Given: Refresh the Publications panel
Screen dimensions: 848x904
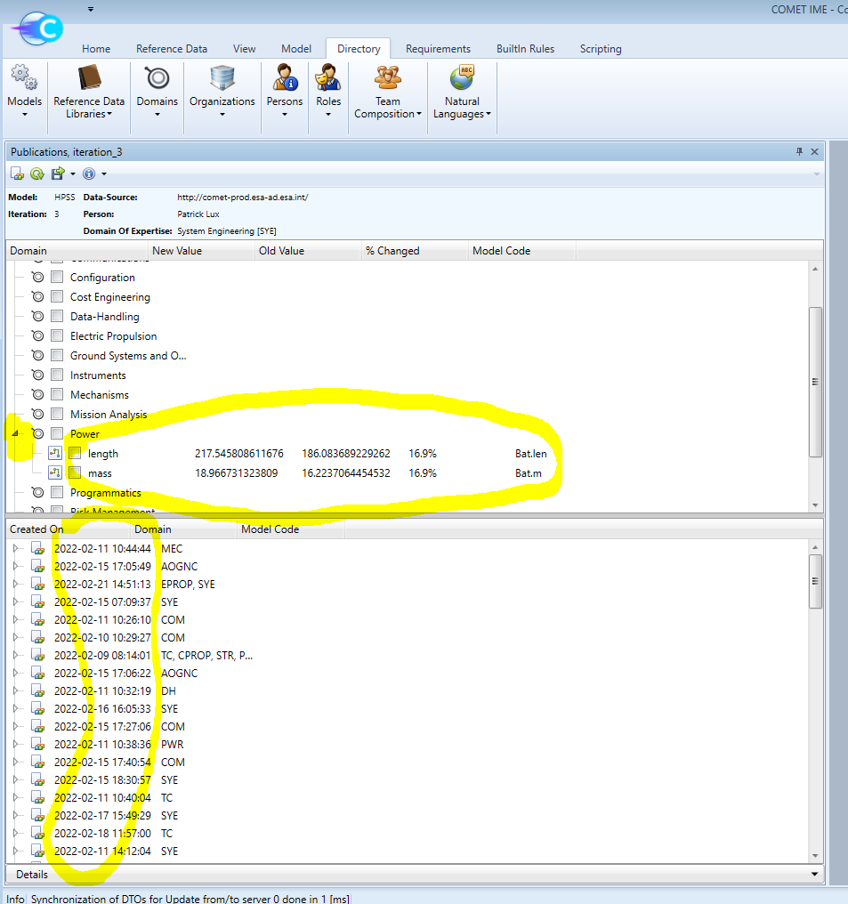Looking at the screenshot, I should pos(36,174).
